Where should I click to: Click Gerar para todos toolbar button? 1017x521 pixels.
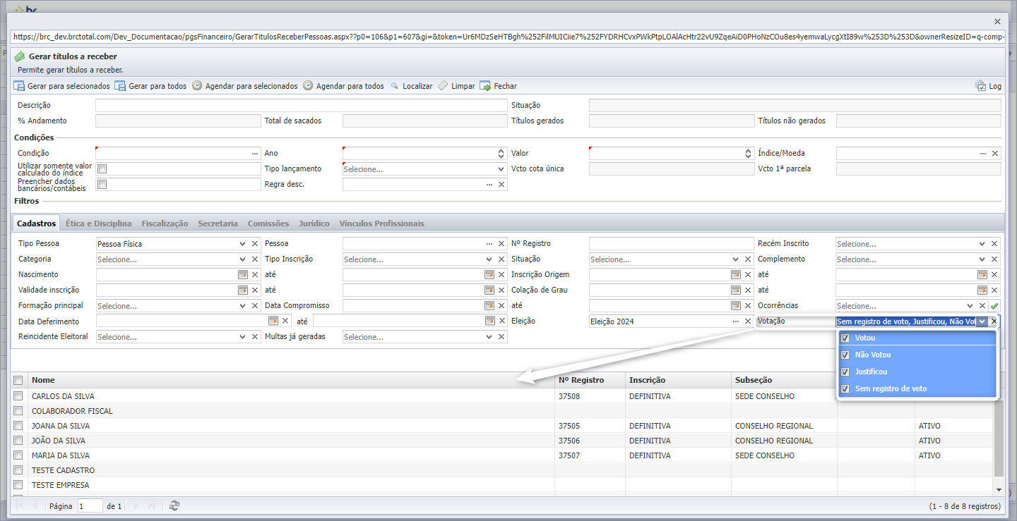coord(151,86)
